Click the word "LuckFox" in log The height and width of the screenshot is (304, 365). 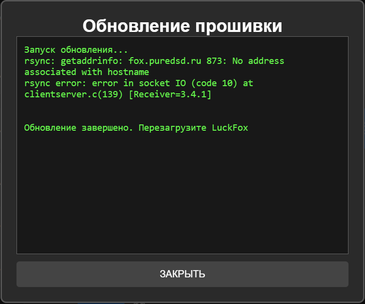[230, 128]
